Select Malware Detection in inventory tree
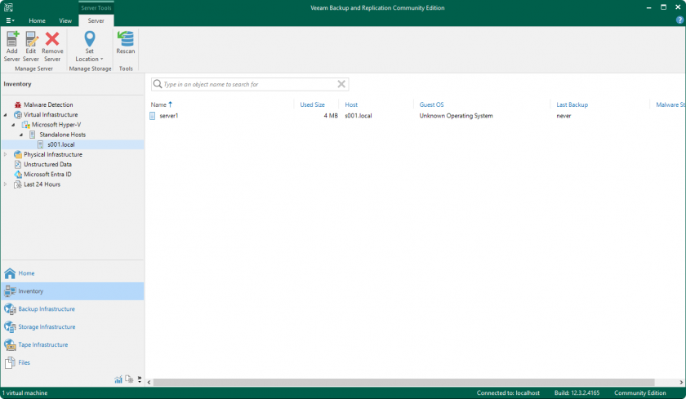The height and width of the screenshot is (399, 686). 48,104
